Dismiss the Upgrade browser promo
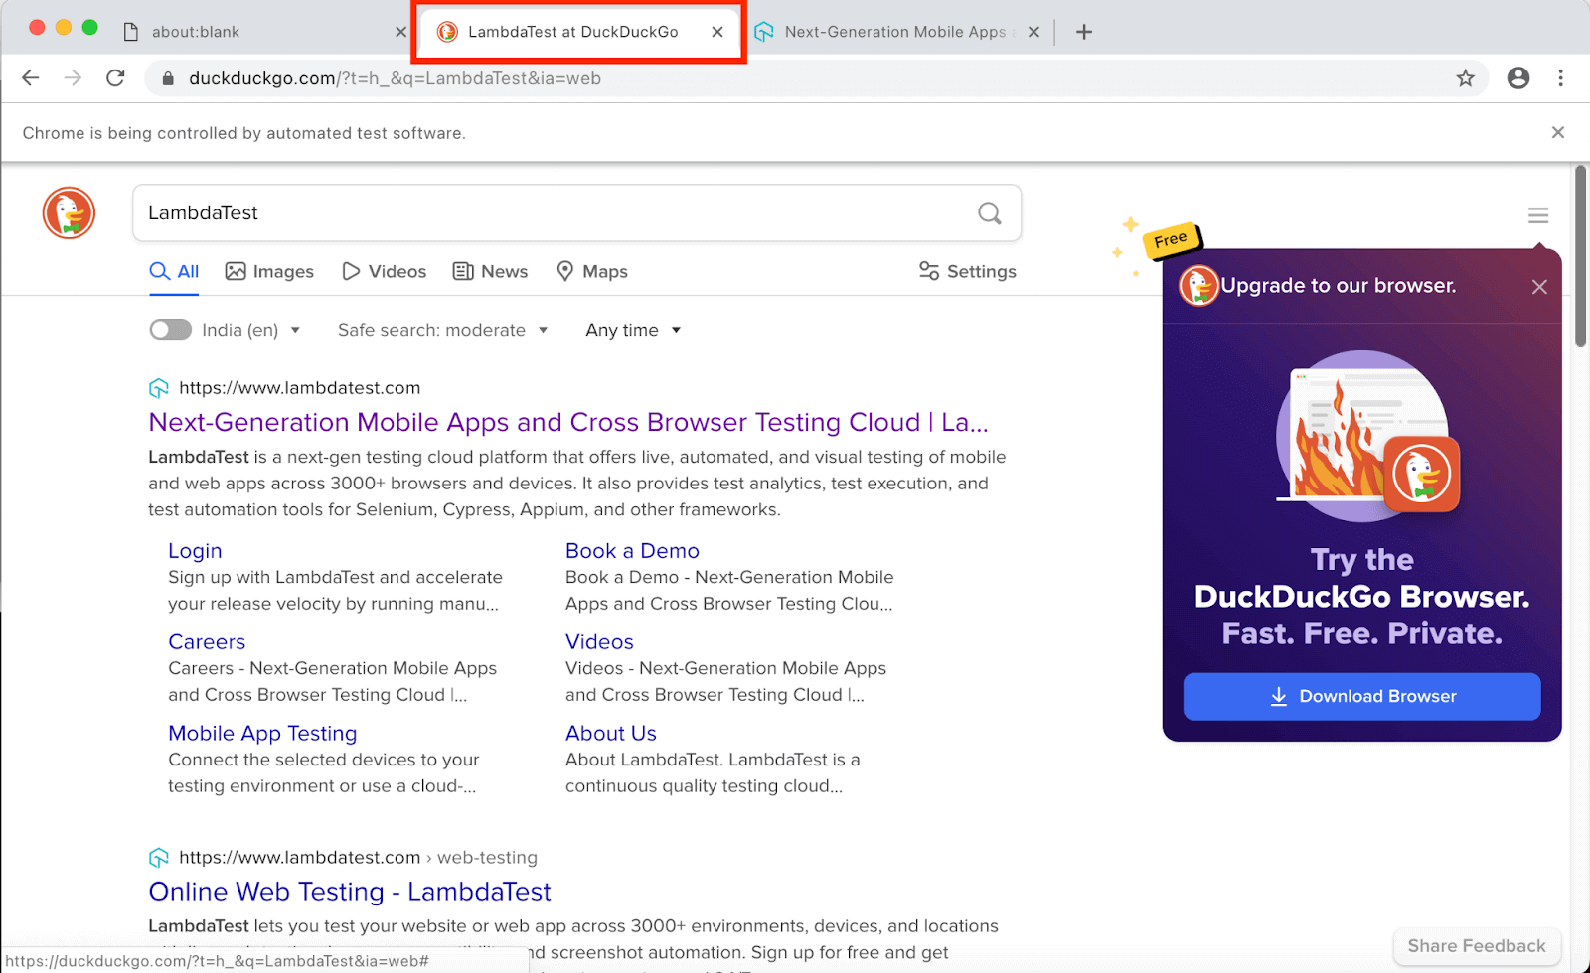This screenshot has width=1590, height=973. point(1539,287)
